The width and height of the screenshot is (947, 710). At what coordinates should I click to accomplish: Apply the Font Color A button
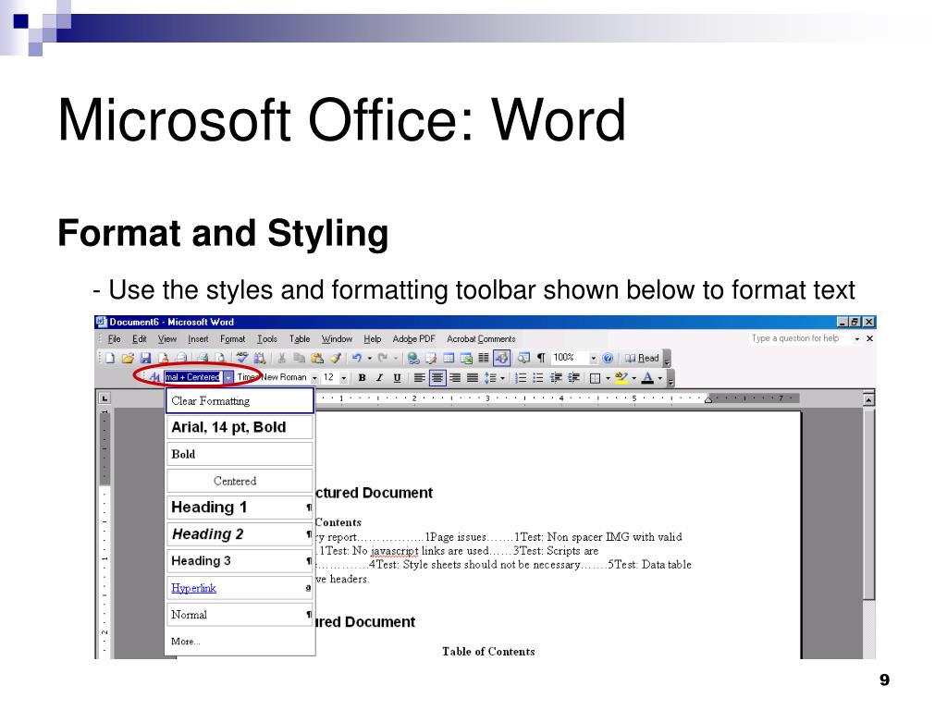pyautogui.click(x=647, y=378)
